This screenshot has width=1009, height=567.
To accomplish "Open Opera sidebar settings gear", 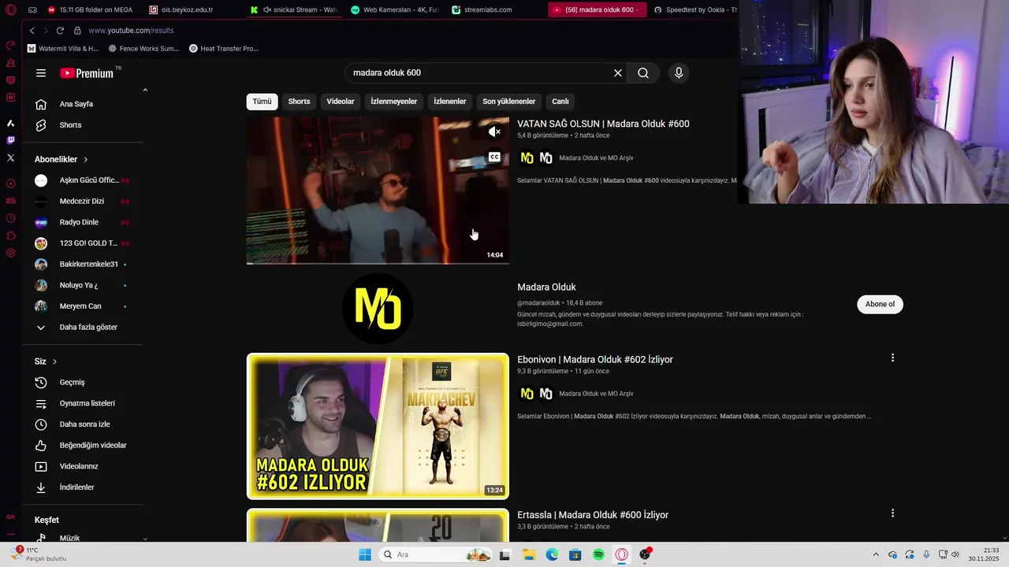I will [10, 253].
